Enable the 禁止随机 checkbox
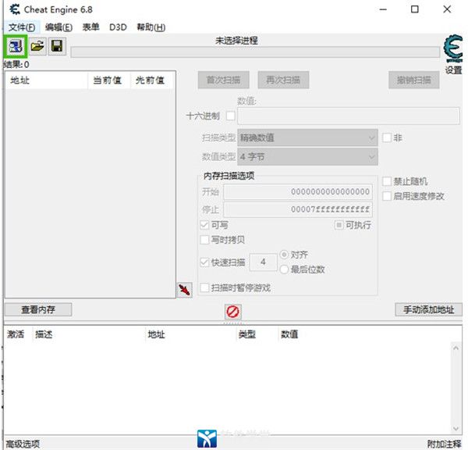This screenshot has width=468, height=450. point(387,181)
